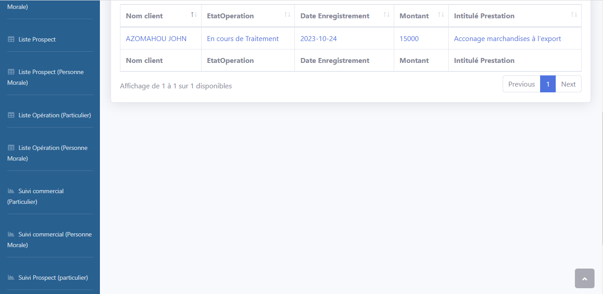Click table icon for Liste Opération (Personne Morale)
Image resolution: width=603 pixels, height=294 pixels.
click(x=11, y=148)
